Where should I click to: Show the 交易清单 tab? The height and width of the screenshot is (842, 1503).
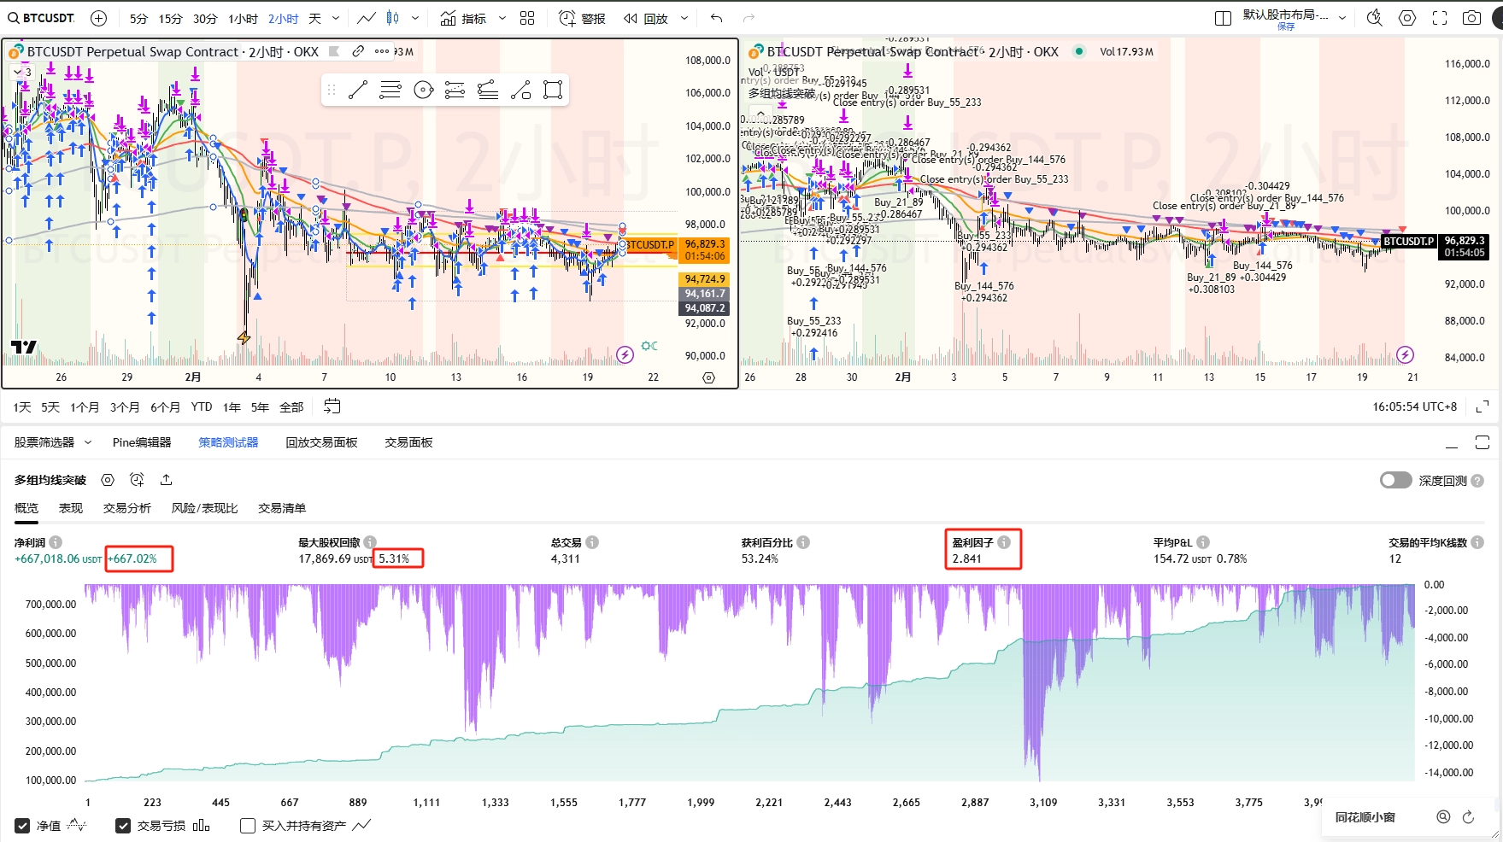click(x=282, y=508)
